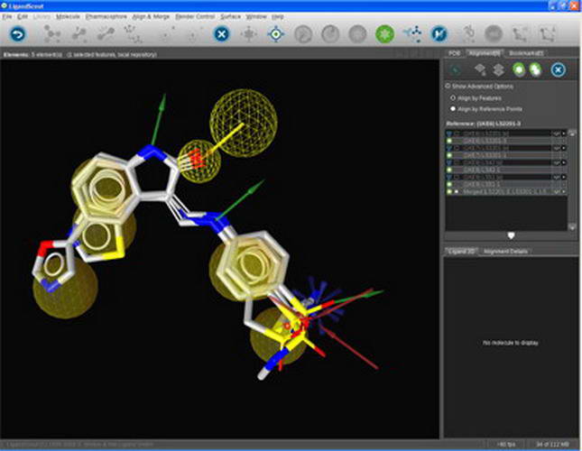
Task: Click the blue X delete toolbar icon
Action: [221, 34]
